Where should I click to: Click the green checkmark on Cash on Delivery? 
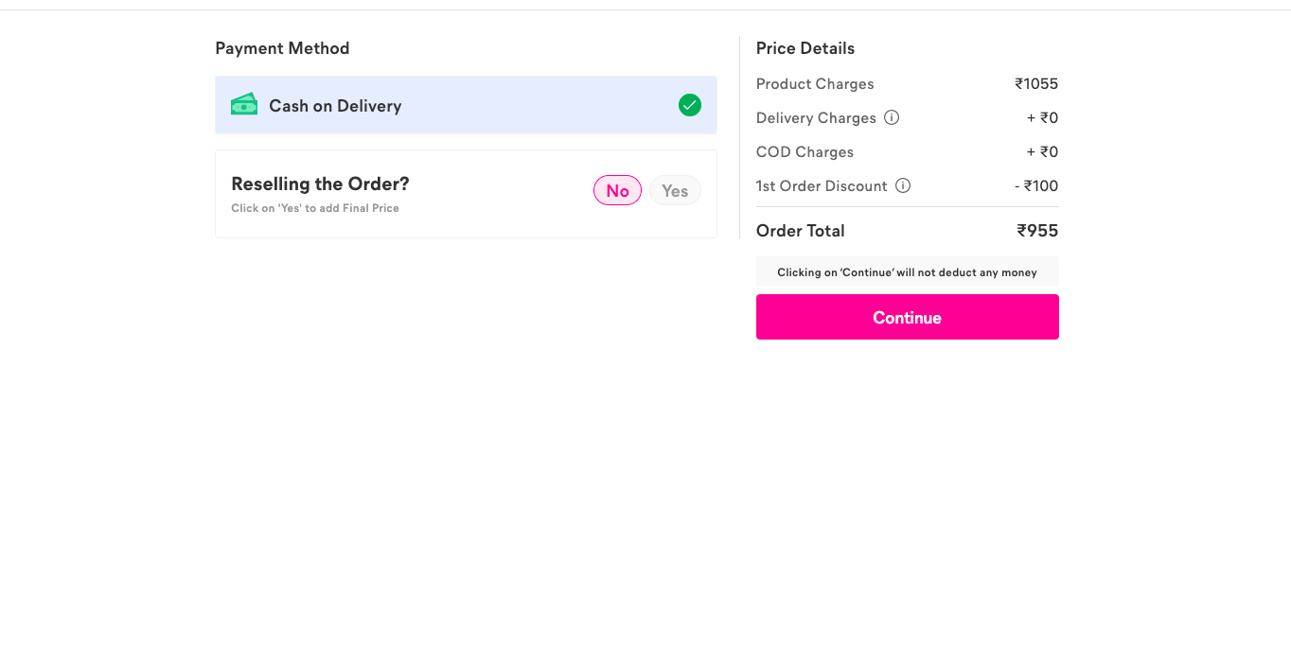coord(690,105)
